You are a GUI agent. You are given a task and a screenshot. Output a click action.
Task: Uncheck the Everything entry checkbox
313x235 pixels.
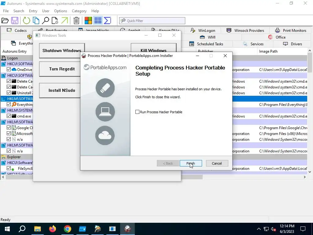coord(9,104)
